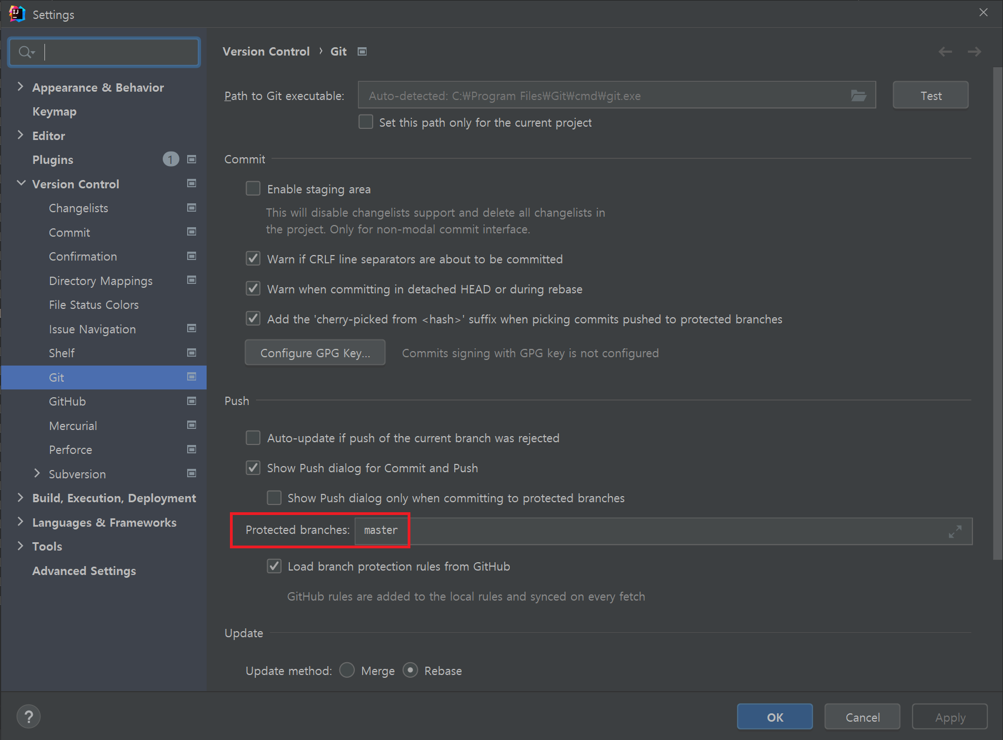Expand Build, Execution, Deployment section

click(21, 498)
